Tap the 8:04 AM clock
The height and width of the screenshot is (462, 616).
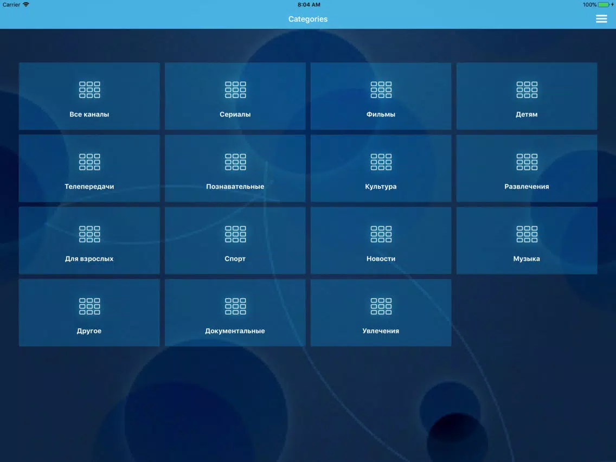[x=309, y=5]
